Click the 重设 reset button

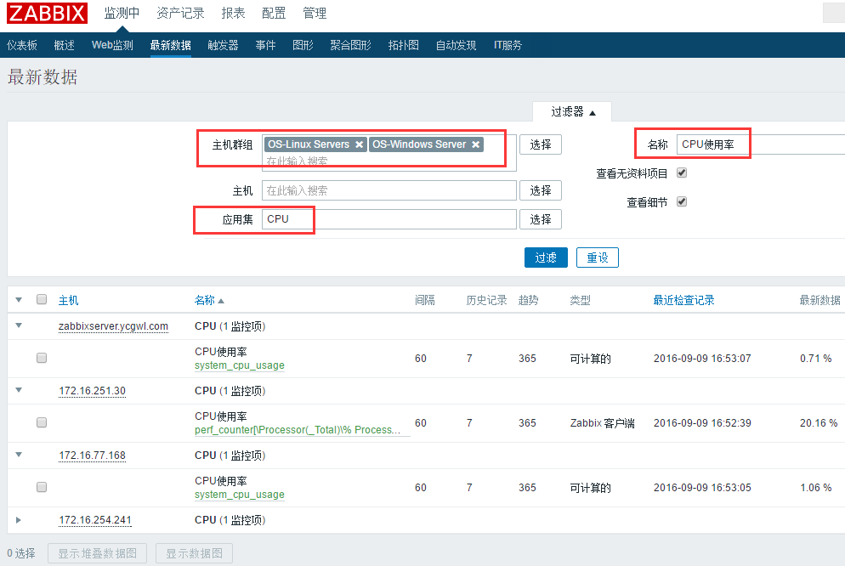(x=598, y=258)
